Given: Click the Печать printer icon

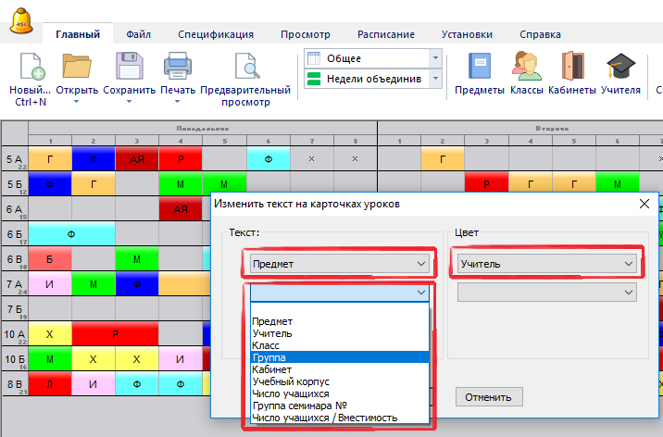Looking at the screenshot, I should coord(177,69).
